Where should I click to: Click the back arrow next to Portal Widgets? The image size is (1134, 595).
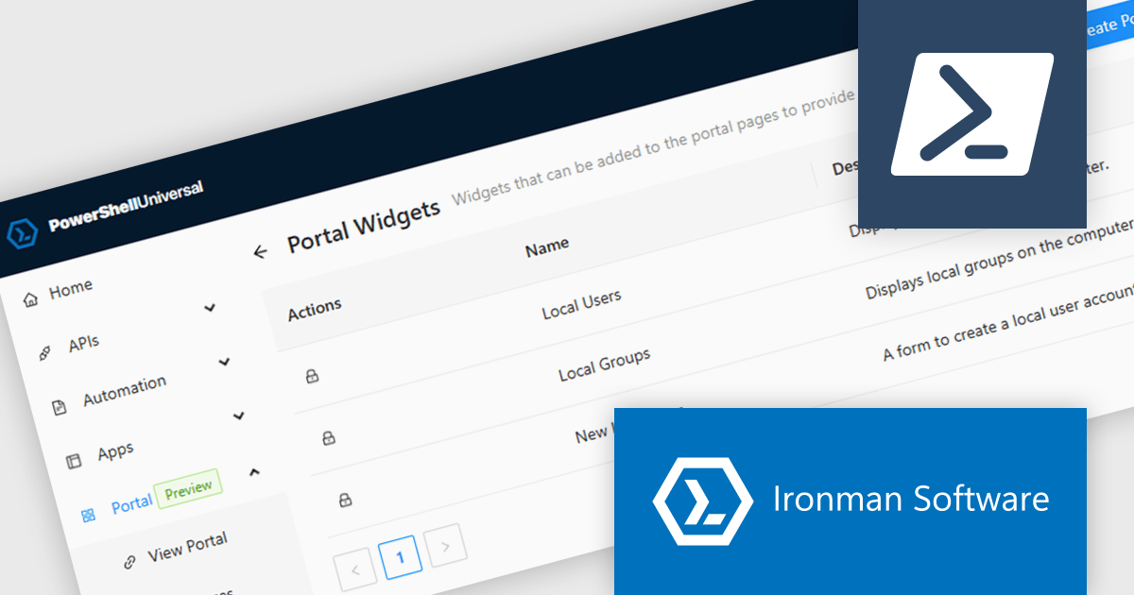260,252
